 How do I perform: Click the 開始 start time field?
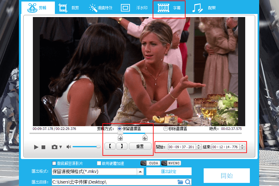pyautogui.click(x=182, y=147)
